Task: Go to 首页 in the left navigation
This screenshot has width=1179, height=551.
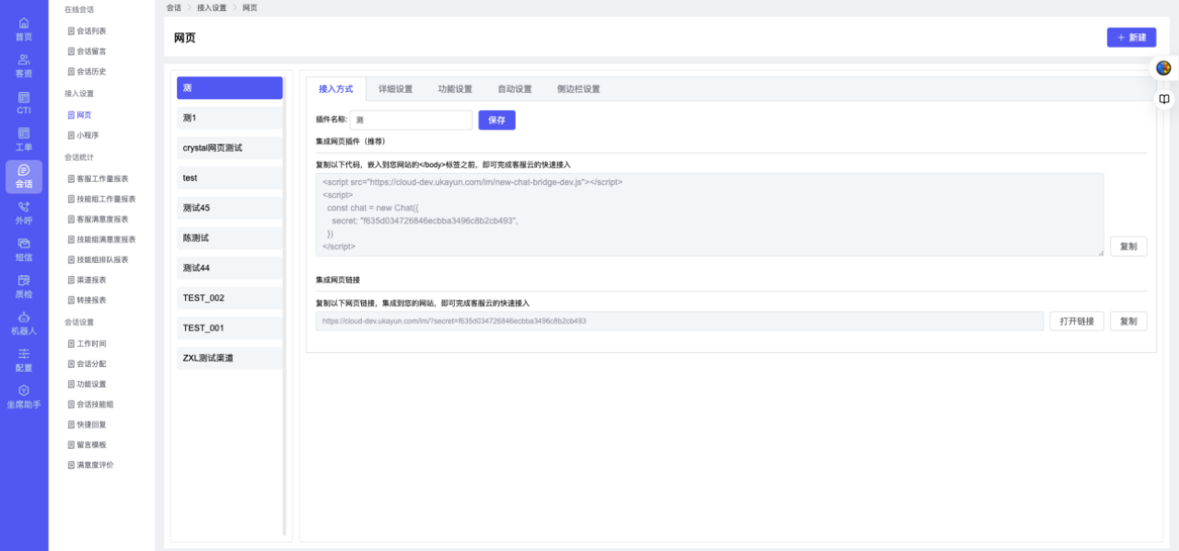Action: 24,29
